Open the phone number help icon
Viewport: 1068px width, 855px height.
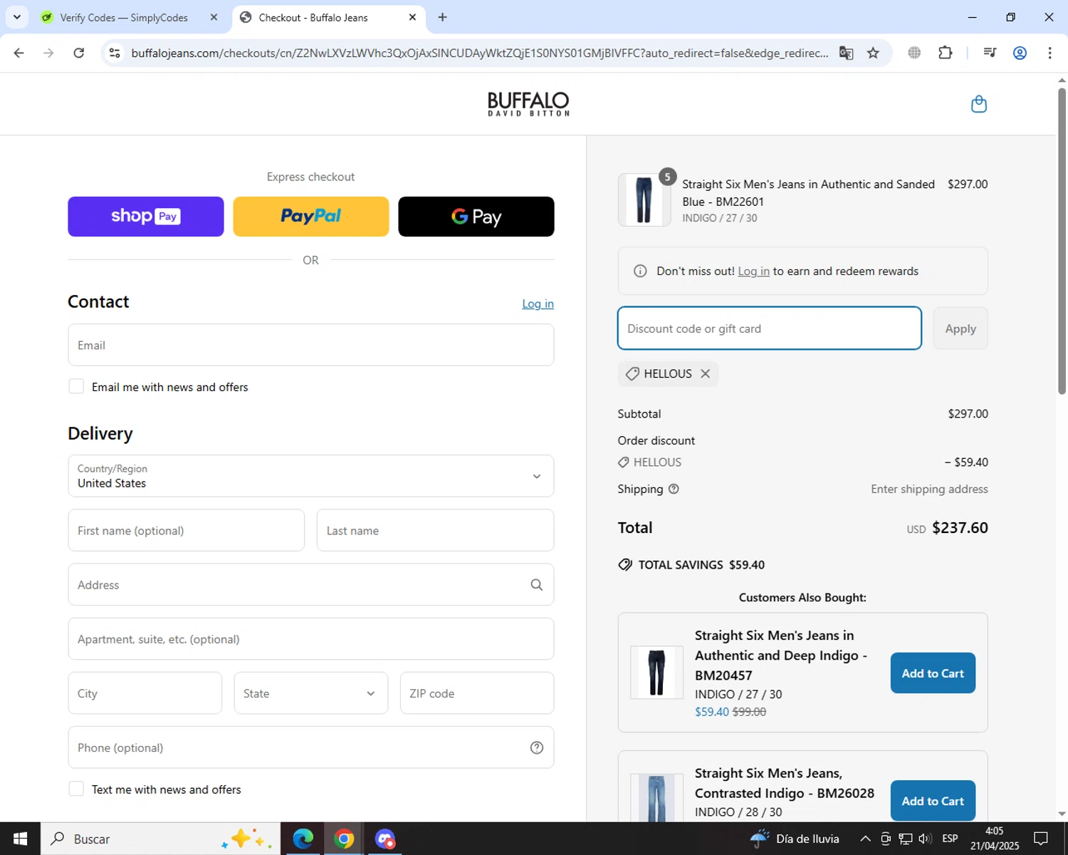coord(537,747)
